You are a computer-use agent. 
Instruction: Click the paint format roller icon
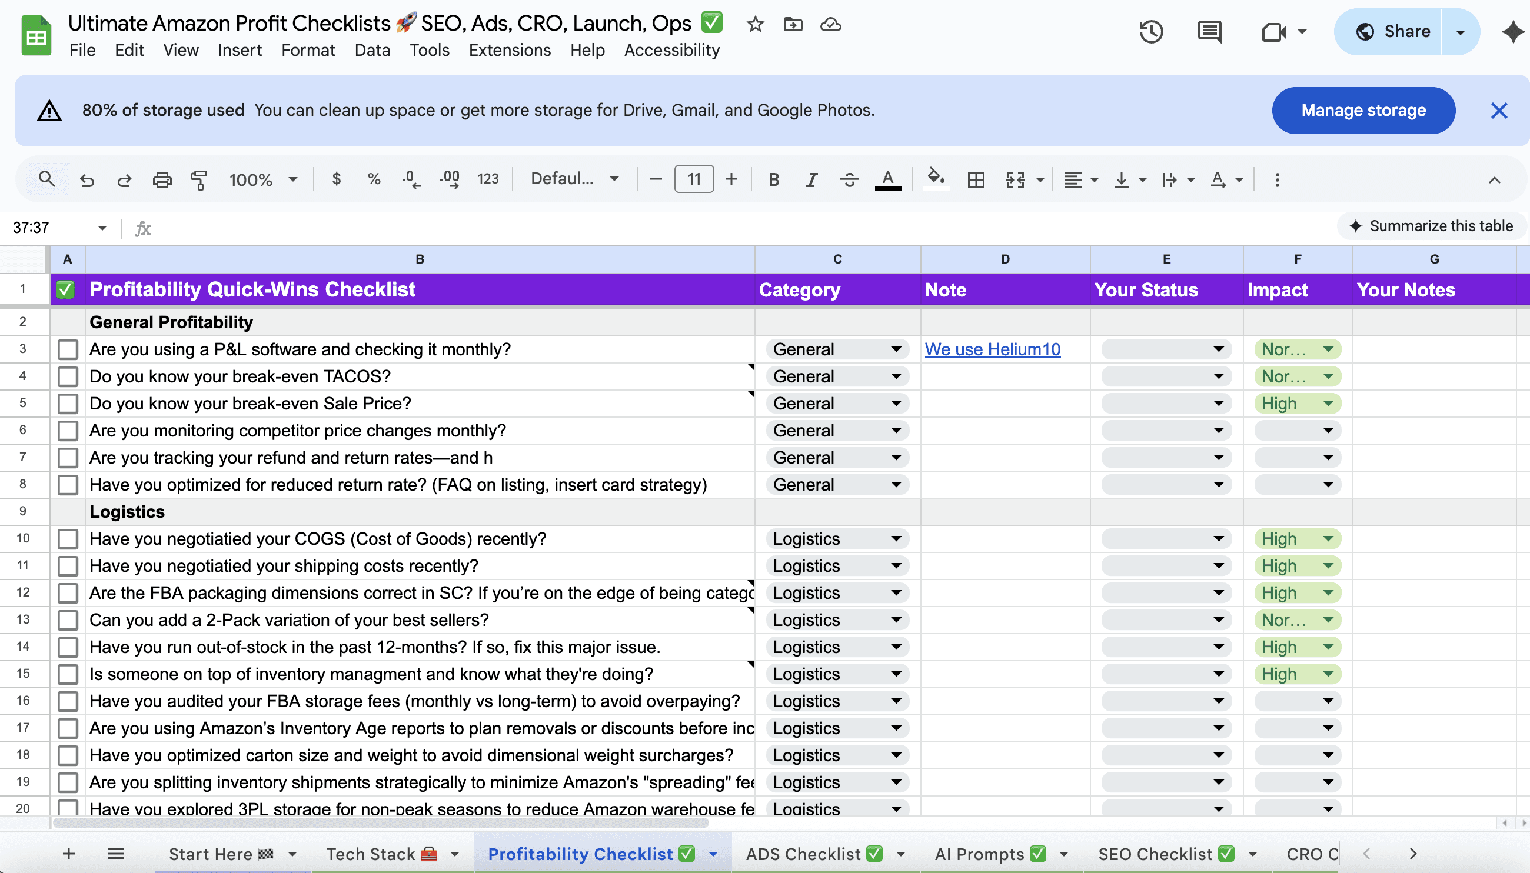click(198, 179)
